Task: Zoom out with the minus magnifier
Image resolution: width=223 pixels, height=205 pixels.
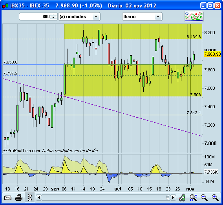Action: pyautogui.click(x=204, y=198)
